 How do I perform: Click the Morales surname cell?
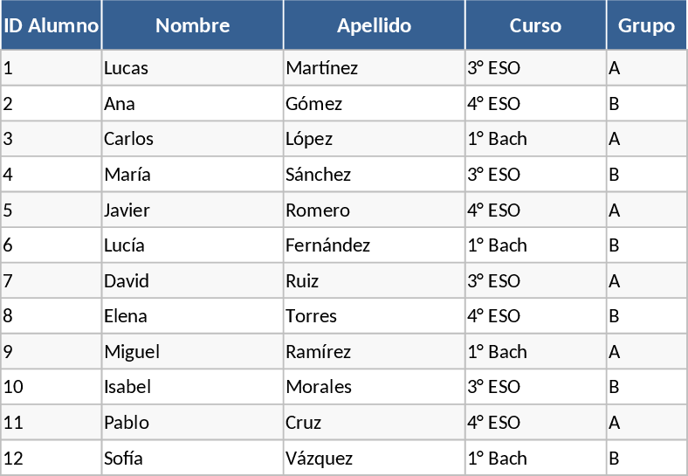coord(318,387)
